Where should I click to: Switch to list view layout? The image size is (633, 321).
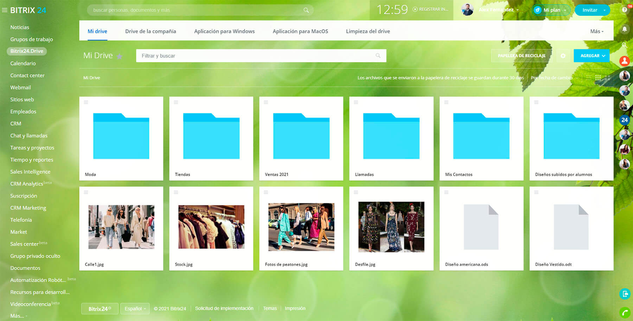[588, 78]
